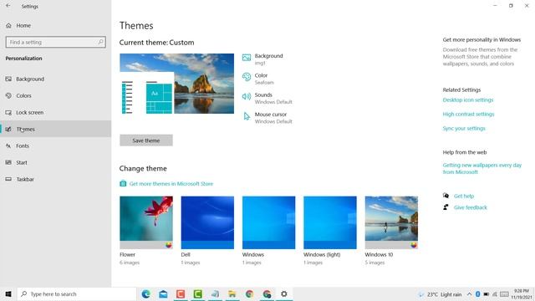
Task: Open Microsoft Edge from the taskbar
Action: [146, 293]
